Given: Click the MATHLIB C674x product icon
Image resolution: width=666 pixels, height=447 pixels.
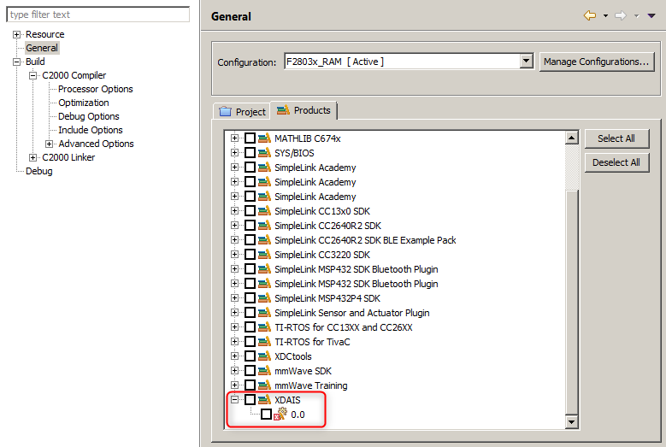Looking at the screenshot, I should 264,138.
